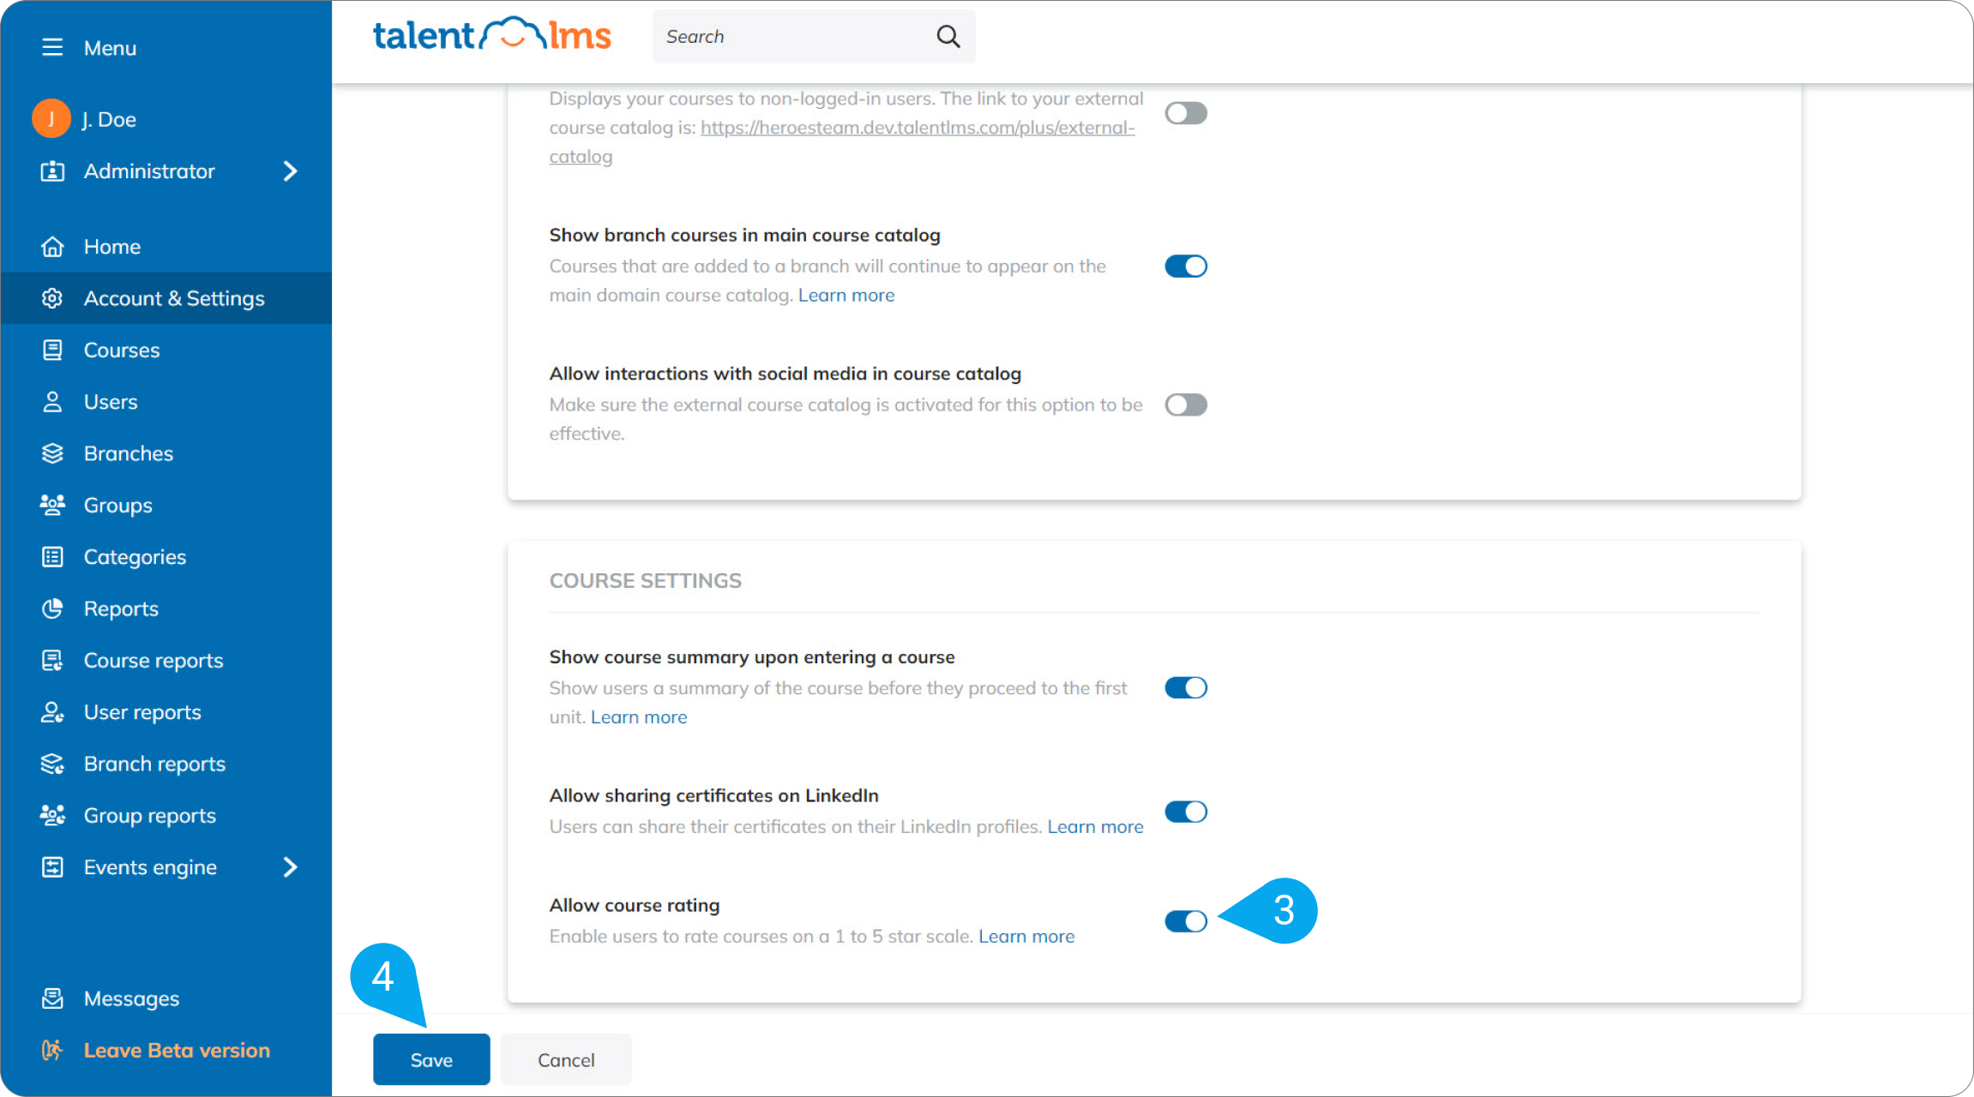Click the Cancel button

[x=566, y=1059]
